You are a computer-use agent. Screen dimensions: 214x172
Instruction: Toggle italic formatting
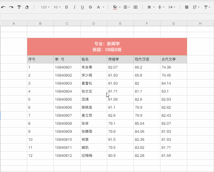pyautogui.click(x=74, y=7)
